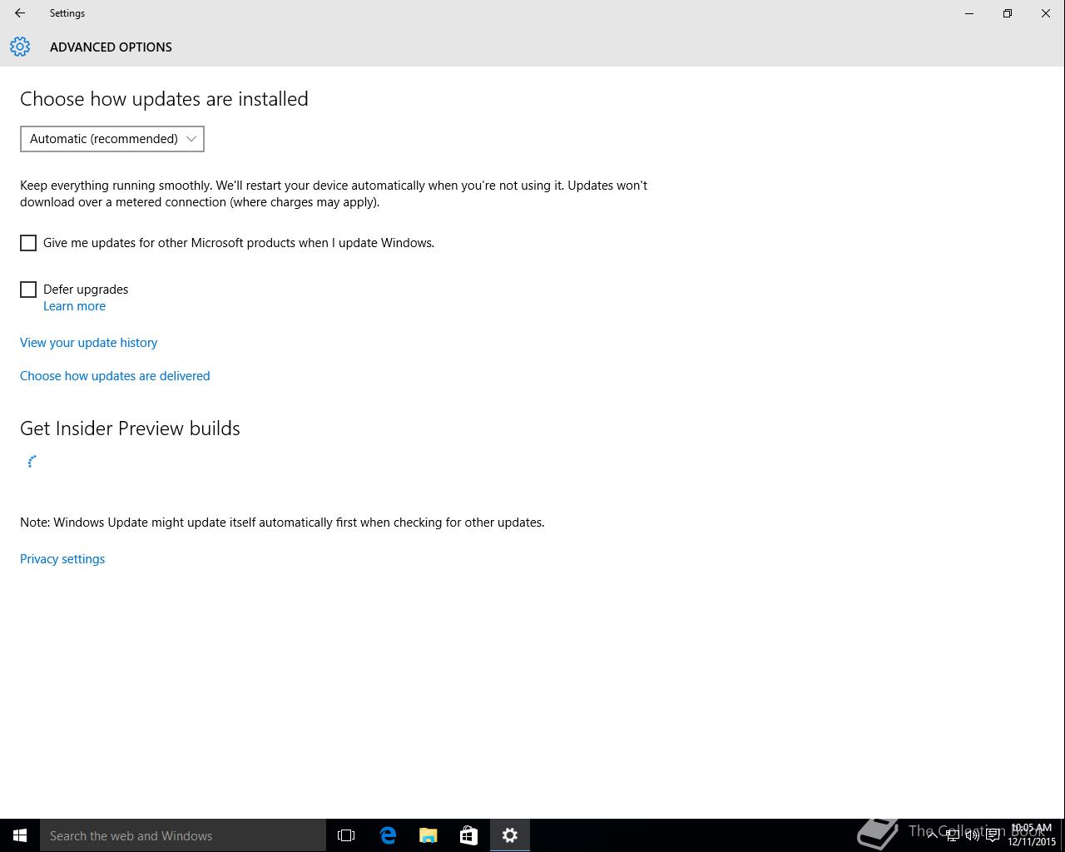Click the Search the web and Windows box

(x=183, y=835)
